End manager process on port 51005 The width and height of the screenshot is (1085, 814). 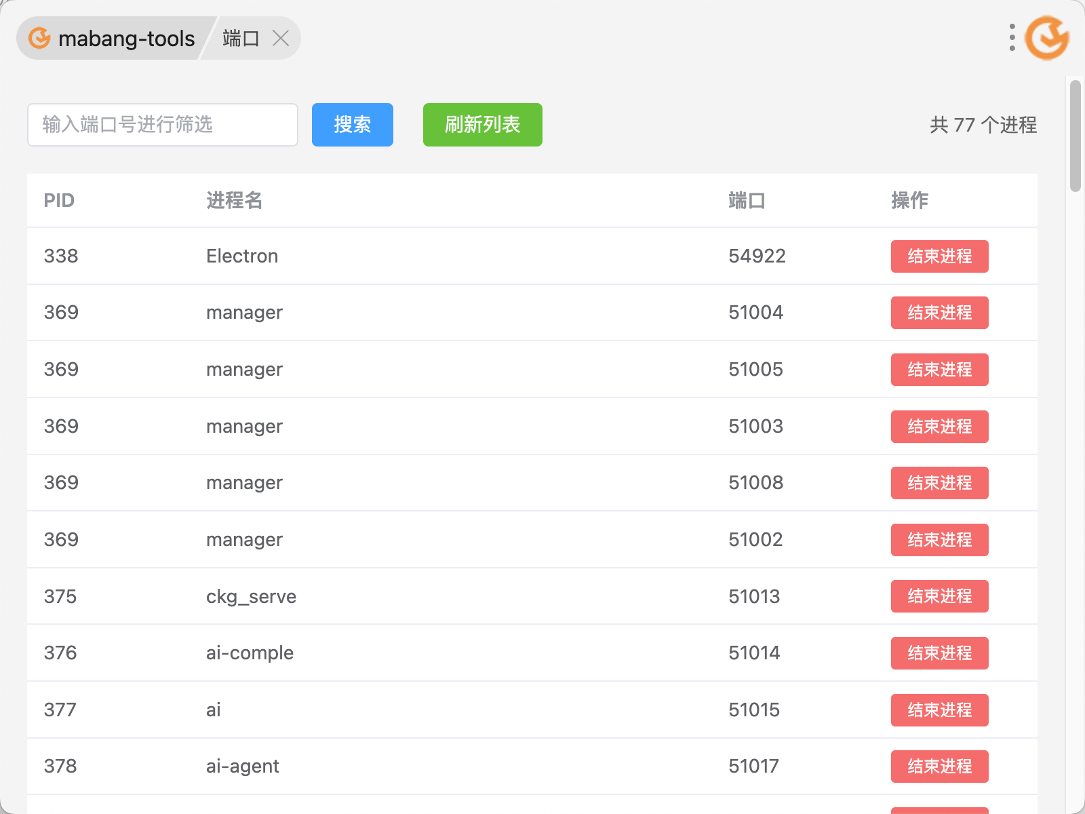(939, 370)
